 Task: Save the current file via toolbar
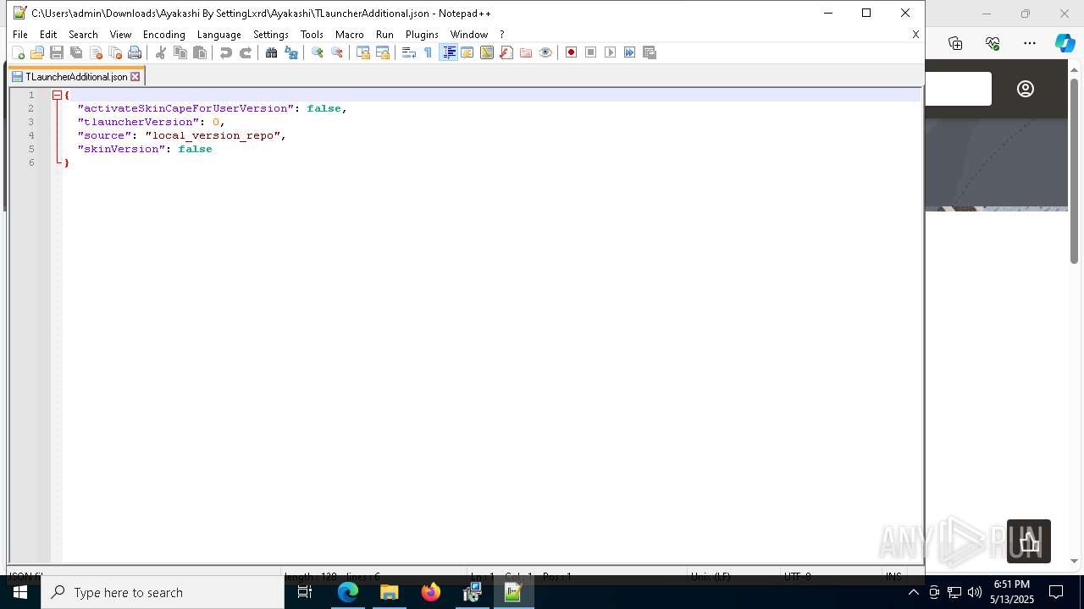[x=57, y=52]
